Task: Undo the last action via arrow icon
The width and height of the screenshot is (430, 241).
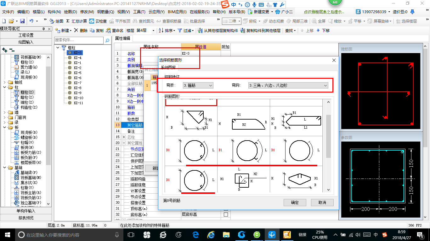Action: pyautogui.click(x=31, y=21)
